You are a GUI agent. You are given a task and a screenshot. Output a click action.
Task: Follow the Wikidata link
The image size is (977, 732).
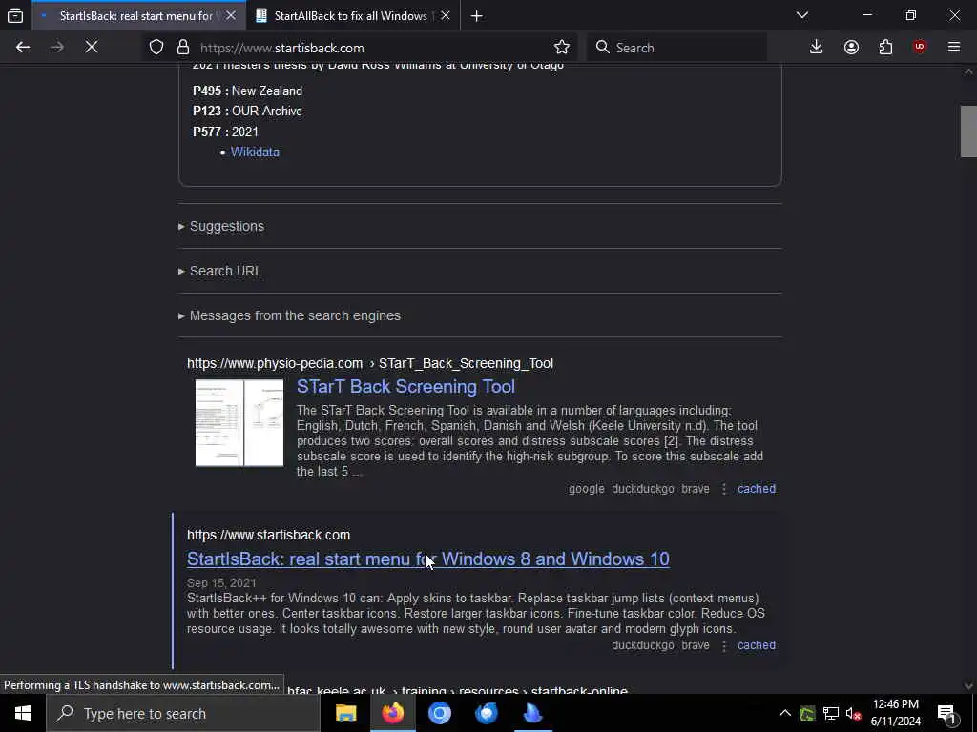pos(255,152)
